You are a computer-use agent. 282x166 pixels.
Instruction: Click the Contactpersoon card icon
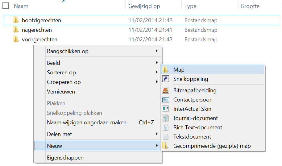(x=165, y=100)
